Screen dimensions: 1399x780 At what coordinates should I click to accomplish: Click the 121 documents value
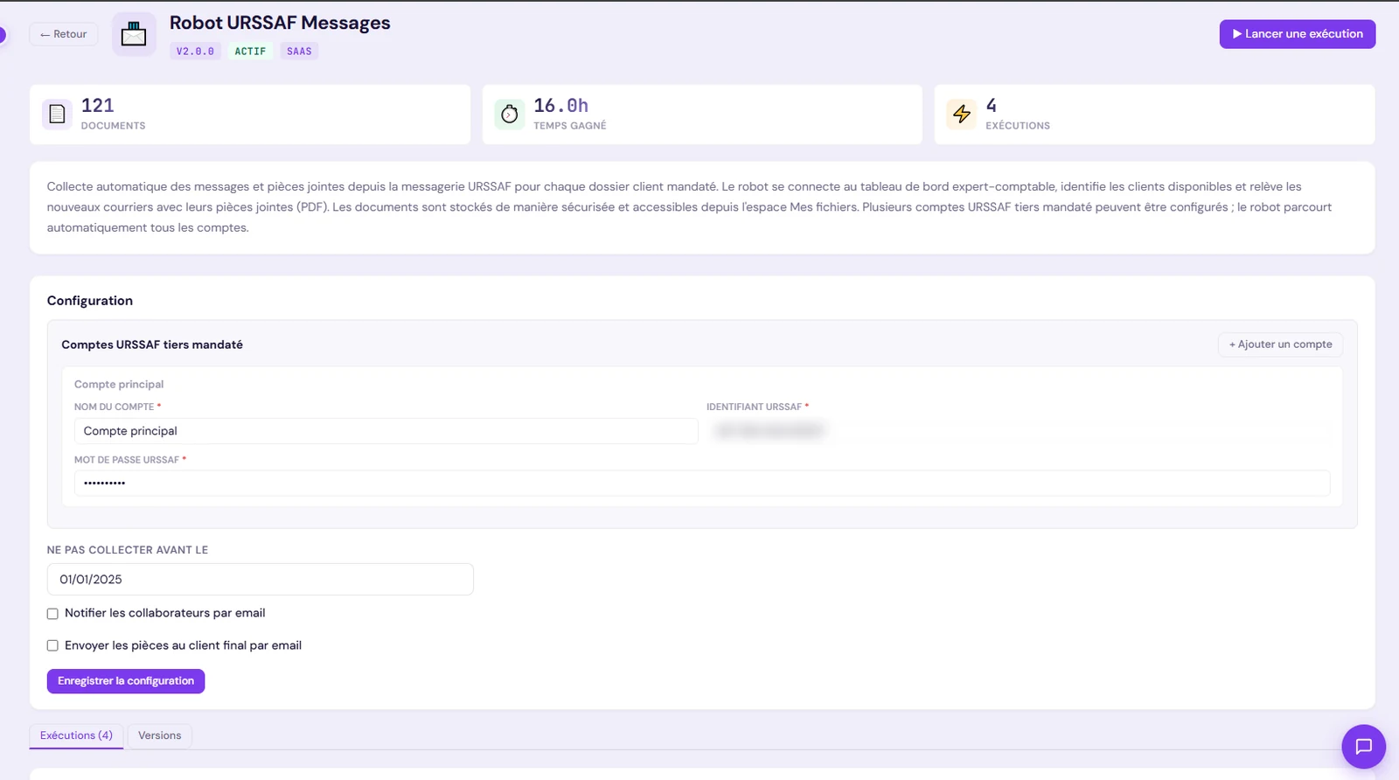98,106
